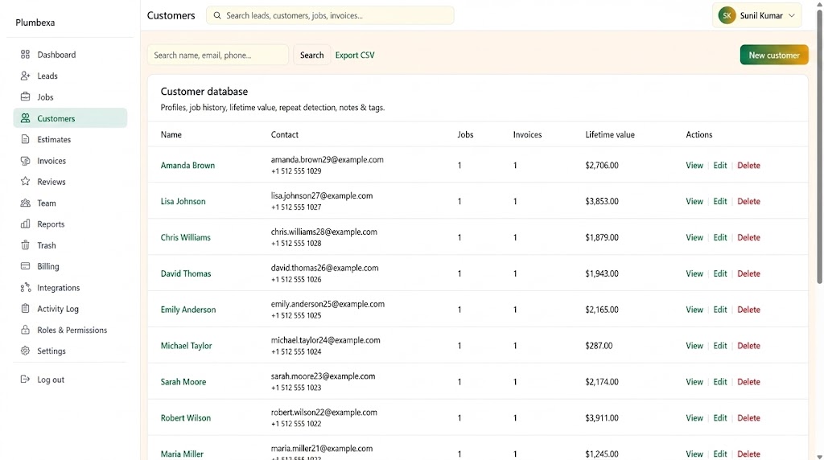Screen dimensions: 824x460
Task: Click the Customer database heading
Action: (204, 92)
